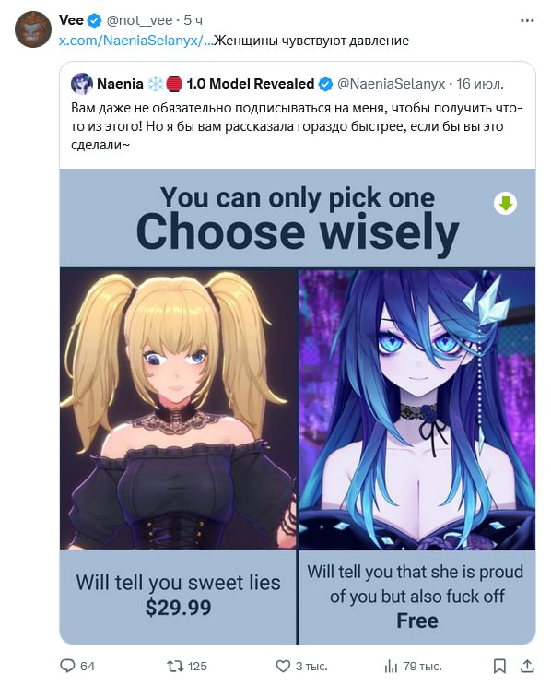Share the post via upload icon
This screenshot has width=551, height=686.
527,666
